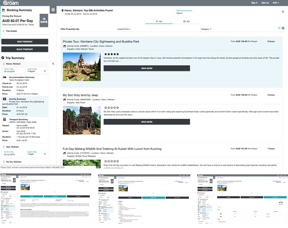Select the 22 Jul tab
Viewport: 288px width, 228px height.
coord(186,22)
